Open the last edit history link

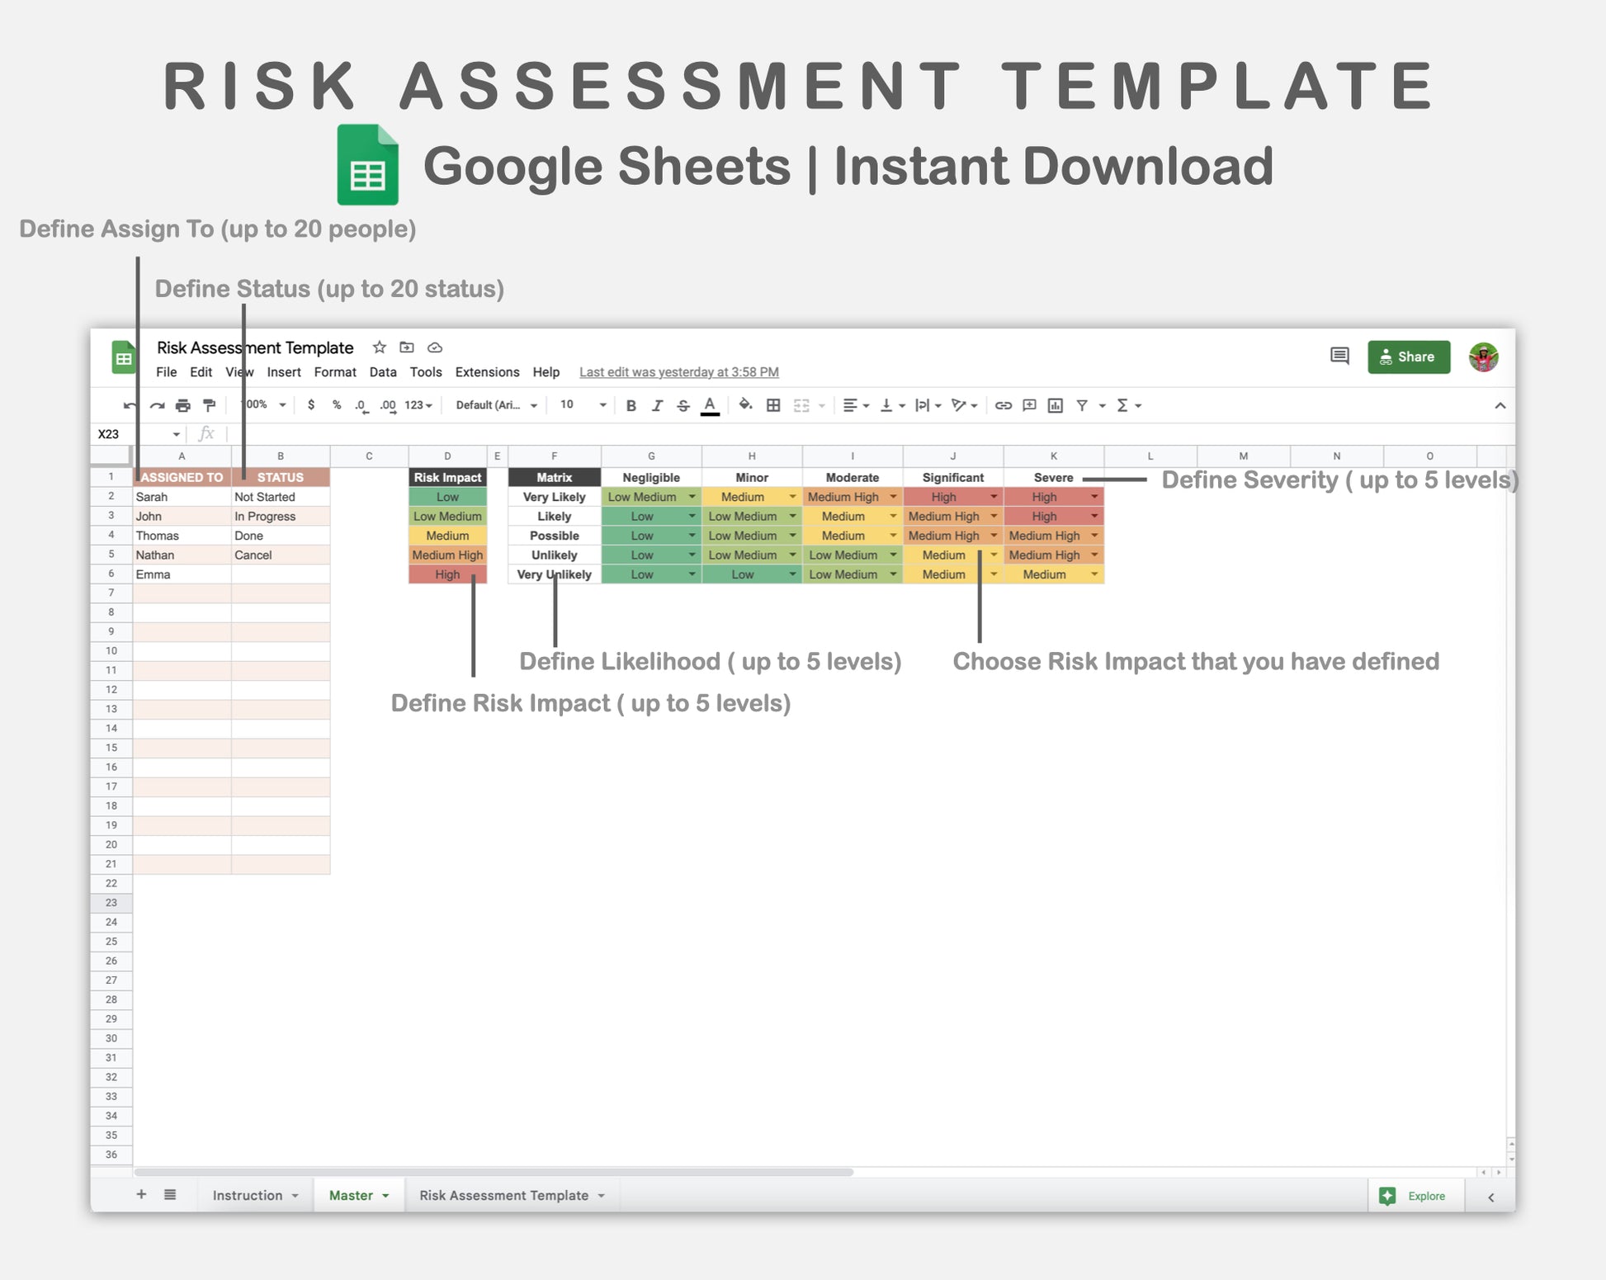[x=678, y=372]
